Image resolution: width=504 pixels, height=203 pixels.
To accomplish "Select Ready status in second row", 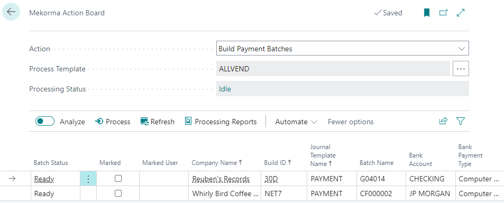I will (x=56, y=193).
